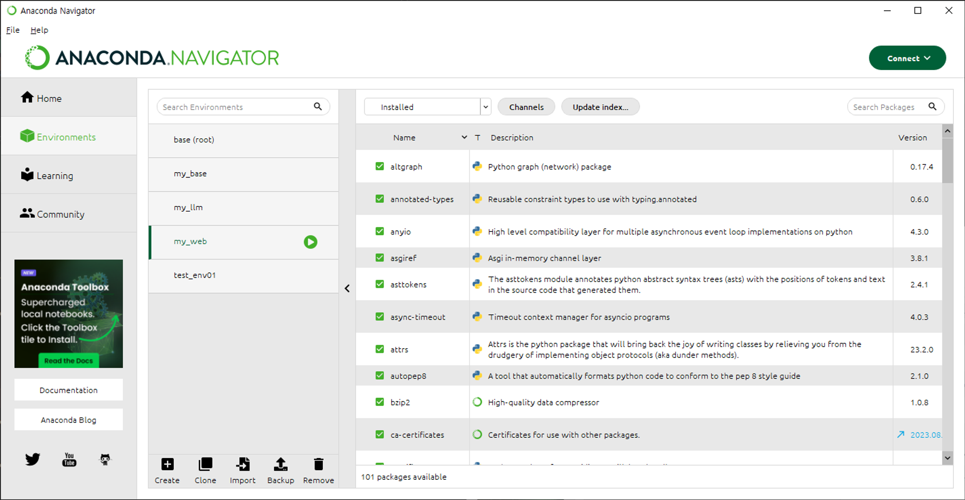Viewport: 965px width, 500px height.
Task: Click the Python type icon for asgiref
Action: click(x=477, y=258)
